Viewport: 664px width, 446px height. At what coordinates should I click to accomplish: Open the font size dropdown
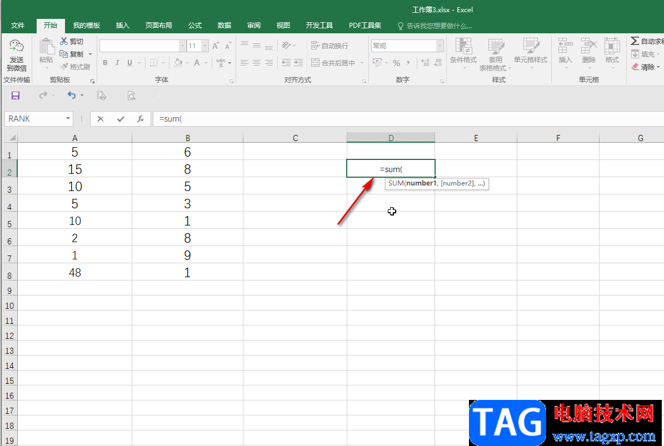pyautogui.click(x=205, y=46)
